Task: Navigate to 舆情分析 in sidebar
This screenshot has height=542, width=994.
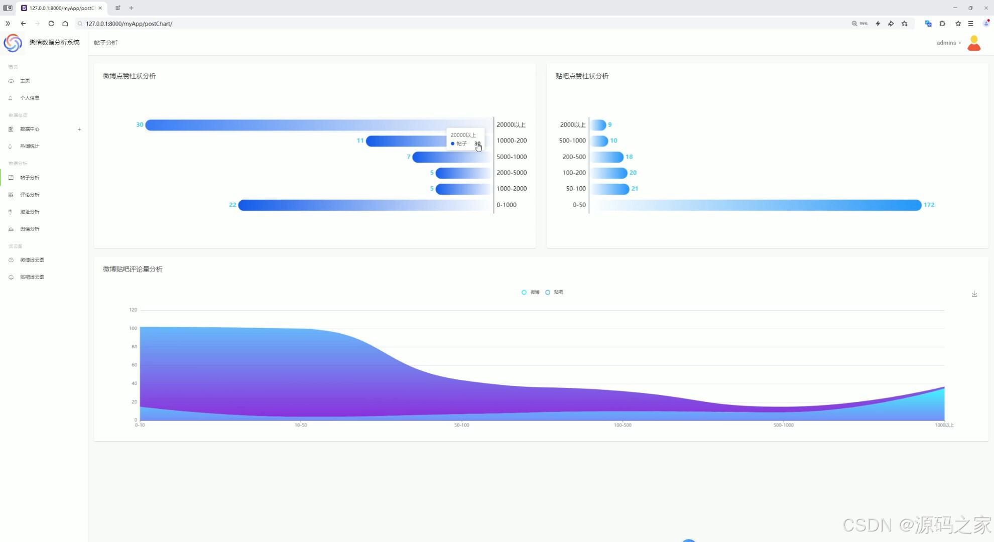Action: click(30, 229)
